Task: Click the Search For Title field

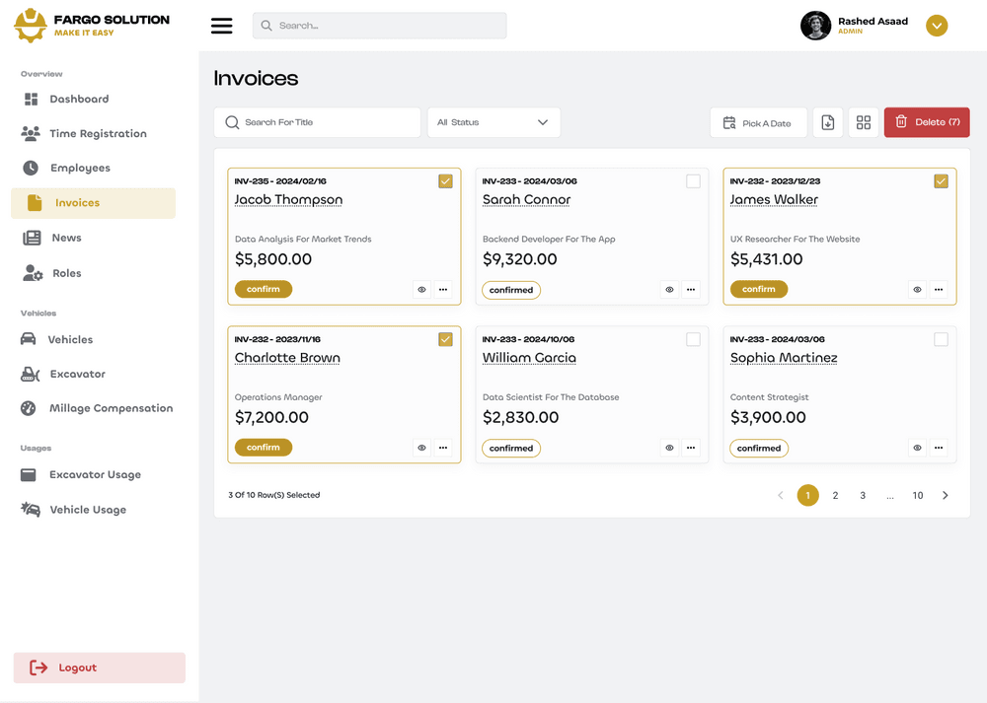Action: 317,122
